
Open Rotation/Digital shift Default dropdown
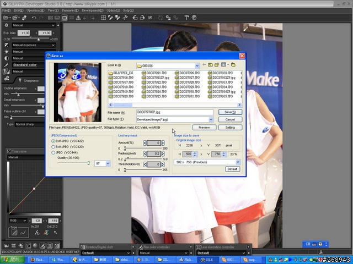click(106, 253)
